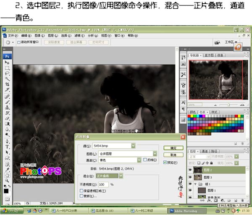Hide layer 图层 1 via eye icon
Screen dimensions: 252x215
pos(190,190)
